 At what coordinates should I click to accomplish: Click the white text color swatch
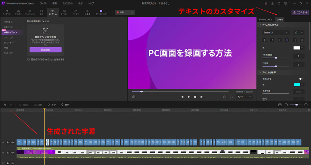pos(297,48)
